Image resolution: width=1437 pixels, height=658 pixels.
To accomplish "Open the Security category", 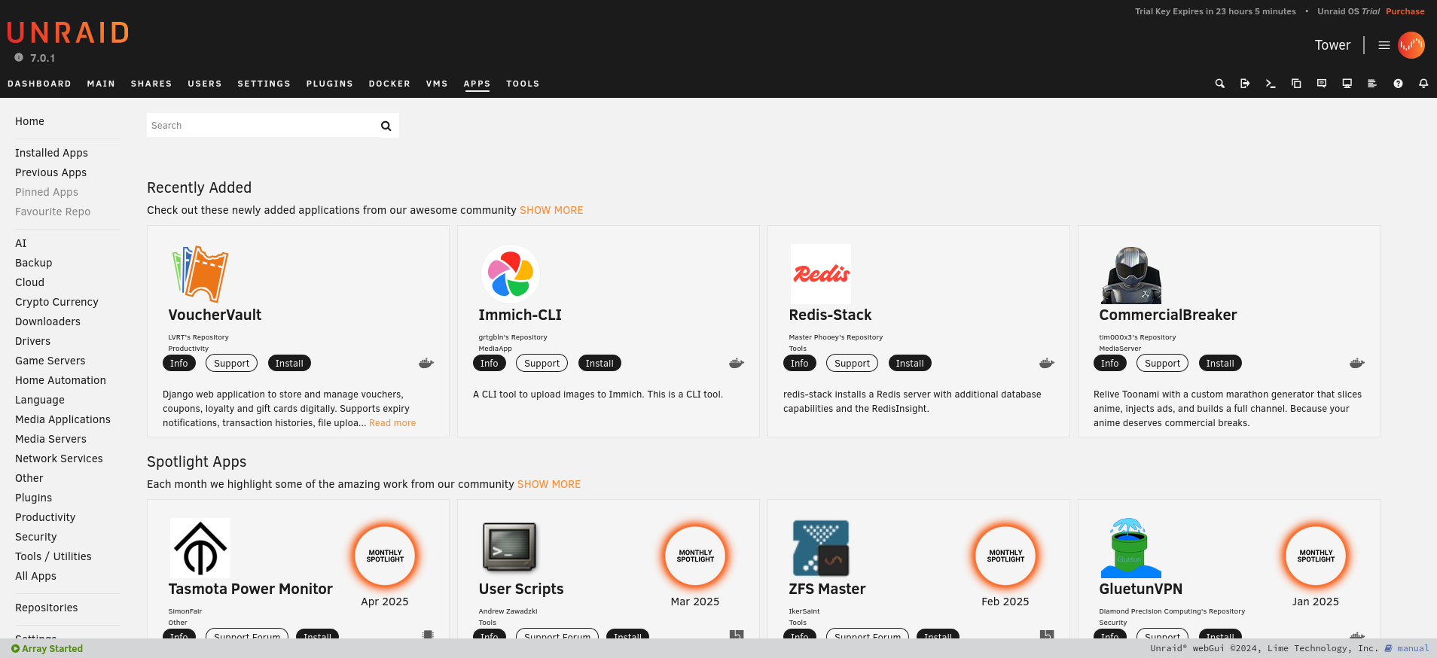I will 35,537.
